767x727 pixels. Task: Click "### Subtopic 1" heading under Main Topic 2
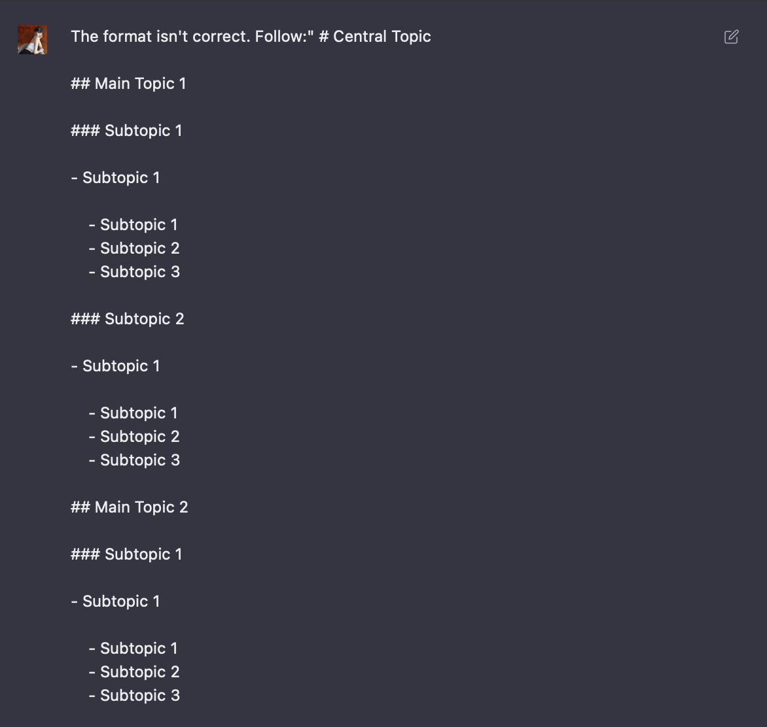pos(126,554)
